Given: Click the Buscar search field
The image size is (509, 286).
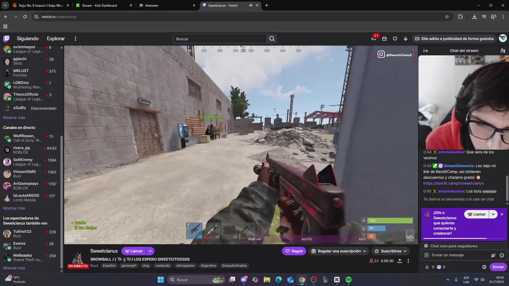Looking at the screenshot, I should 220,39.
